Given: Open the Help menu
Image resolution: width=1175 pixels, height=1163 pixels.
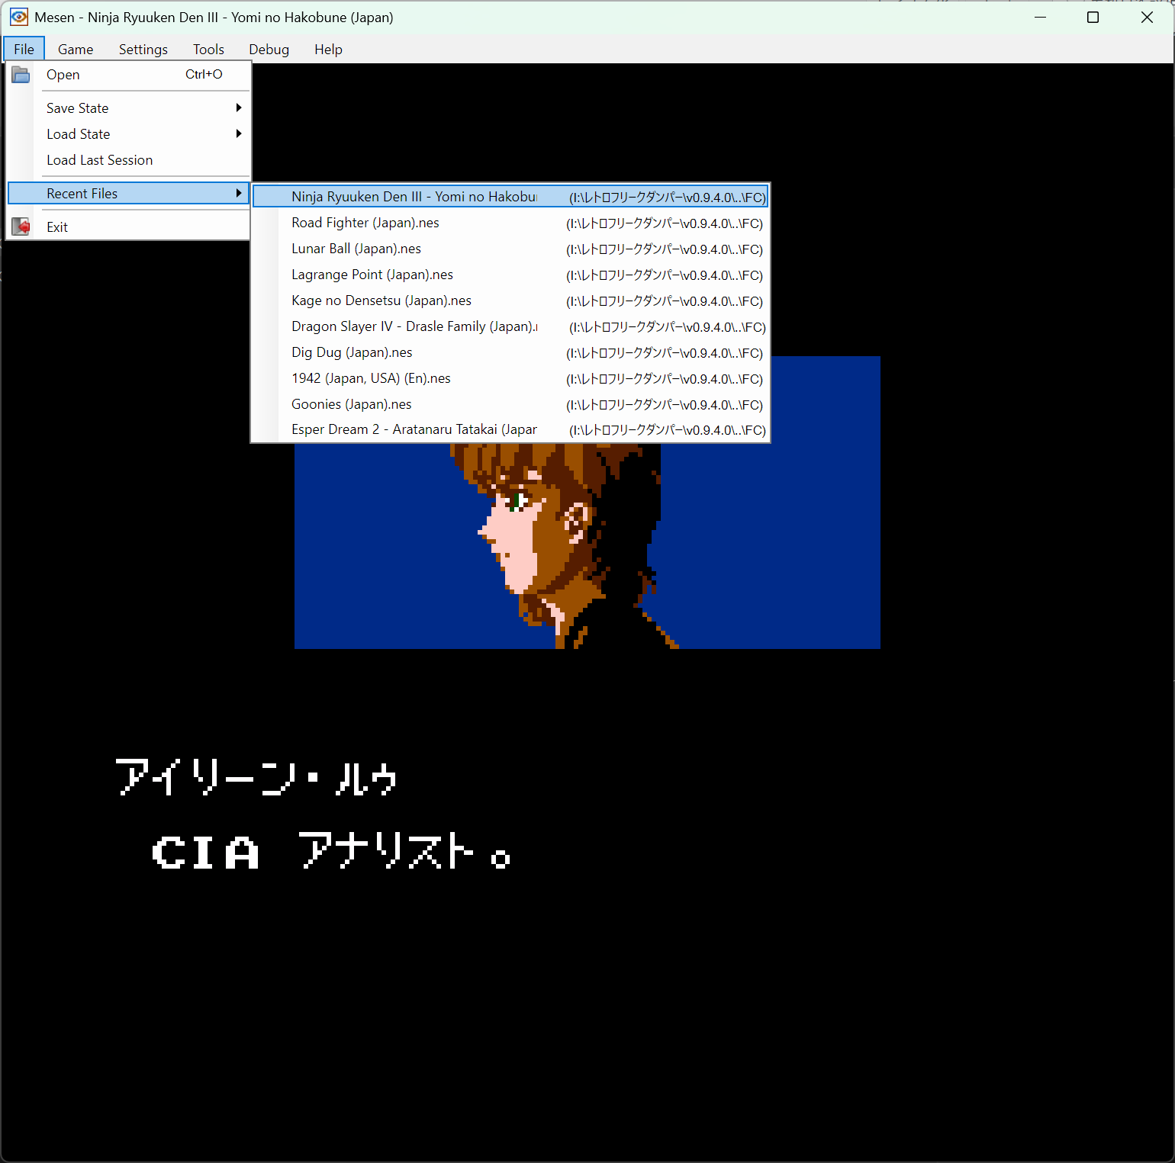Looking at the screenshot, I should (328, 50).
